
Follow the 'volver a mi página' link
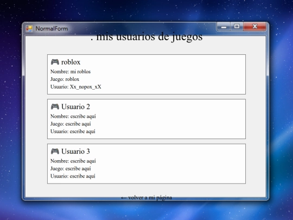pyautogui.click(x=146, y=198)
